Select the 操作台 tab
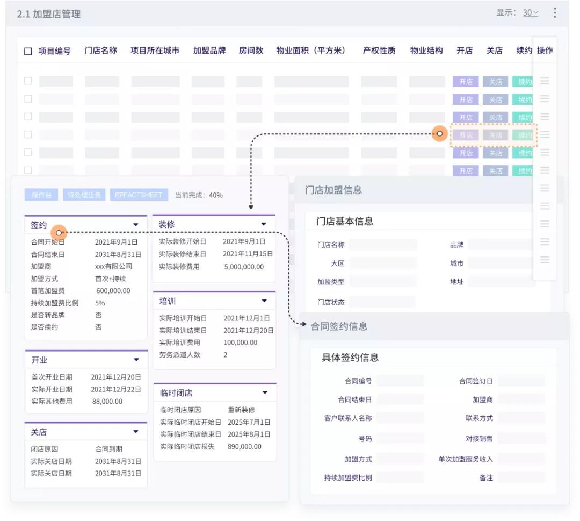The height and width of the screenshot is (521, 580). point(41,195)
